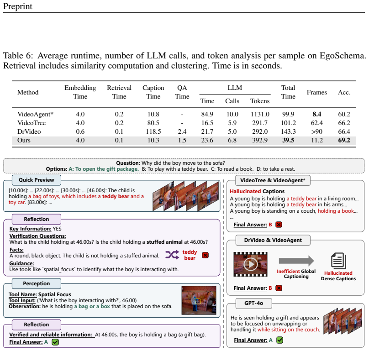The image size is (369, 351).
Task: Click option 'B: To play with a teddy bear.'
Action: 175,169
